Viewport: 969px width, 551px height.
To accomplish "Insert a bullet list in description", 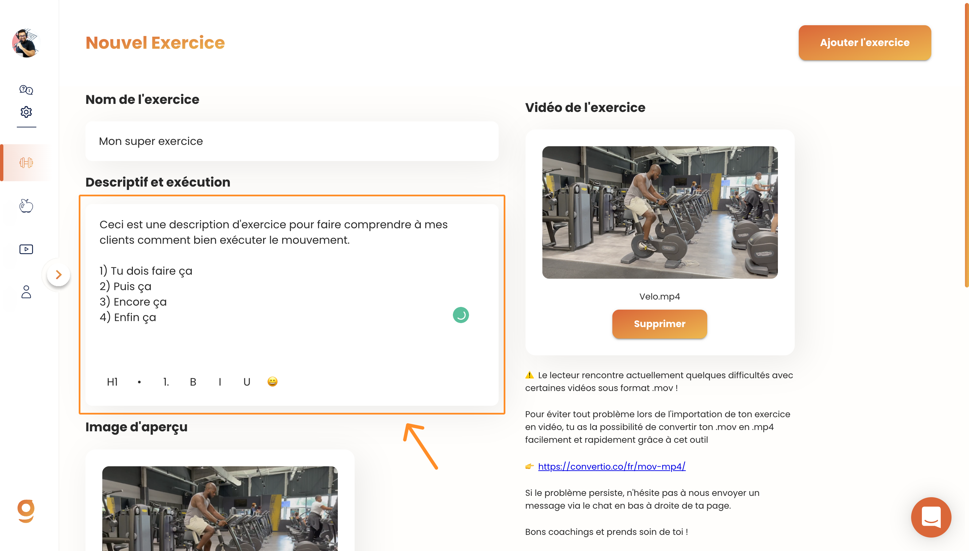I will tap(139, 382).
